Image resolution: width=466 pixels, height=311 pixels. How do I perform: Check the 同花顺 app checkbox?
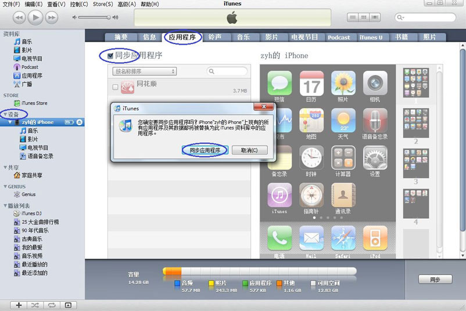pyautogui.click(x=115, y=87)
